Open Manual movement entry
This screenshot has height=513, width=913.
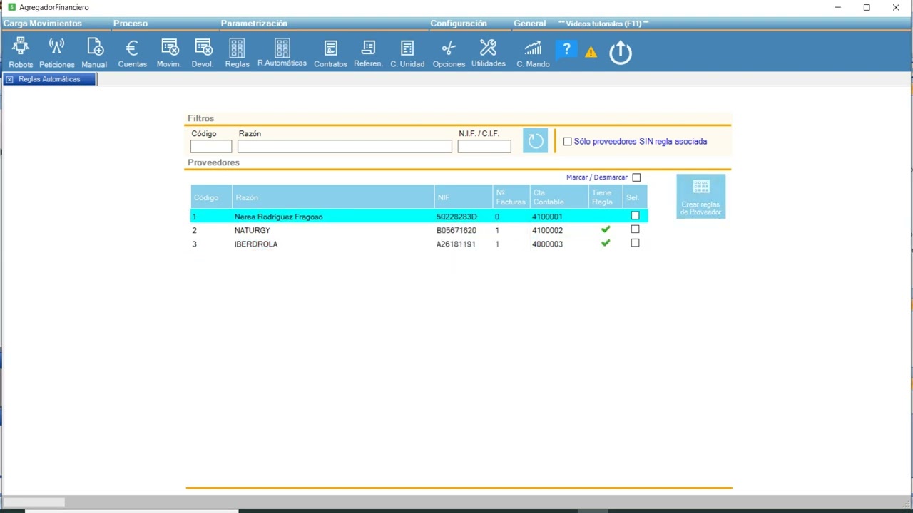pyautogui.click(x=94, y=53)
